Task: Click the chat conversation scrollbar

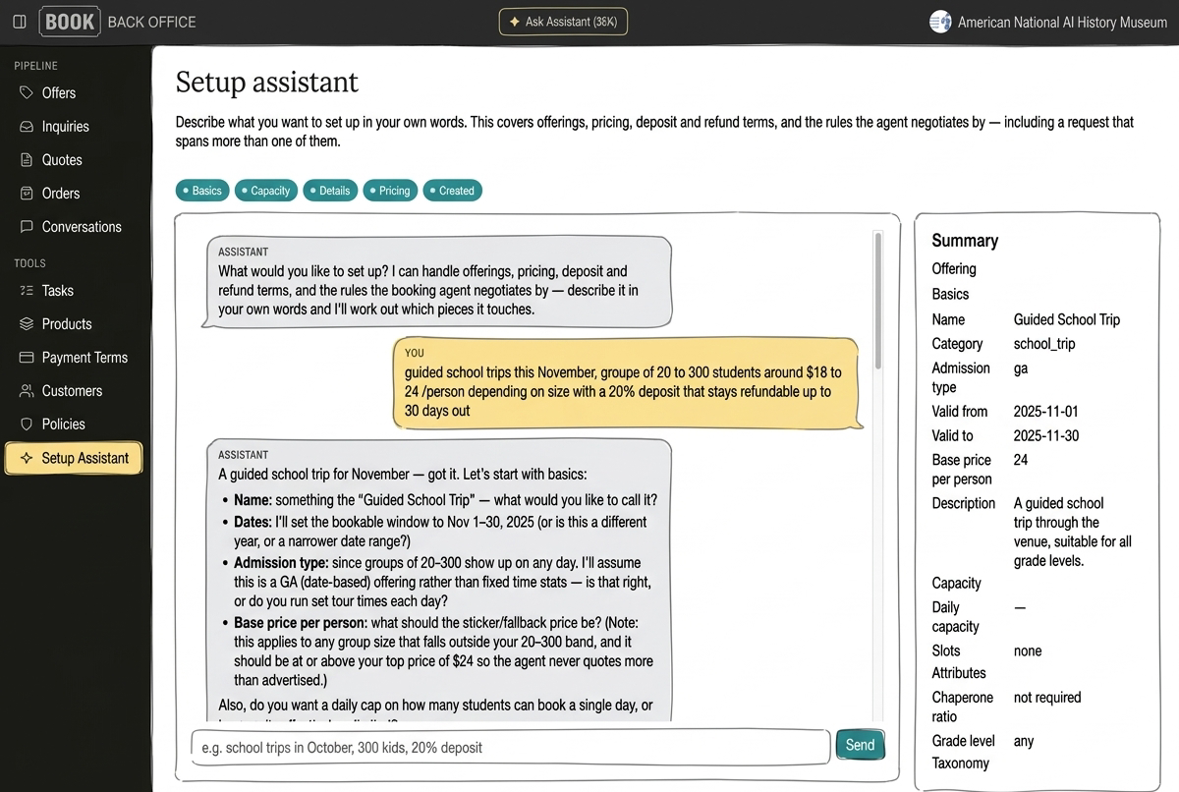Action: [x=877, y=301]
